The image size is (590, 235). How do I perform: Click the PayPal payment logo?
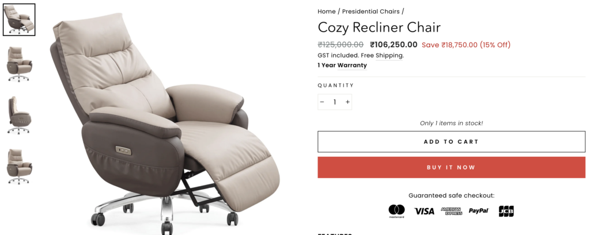point(479,211)
